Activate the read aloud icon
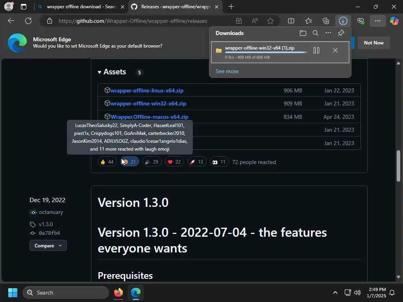 click(x=255, y=21)
